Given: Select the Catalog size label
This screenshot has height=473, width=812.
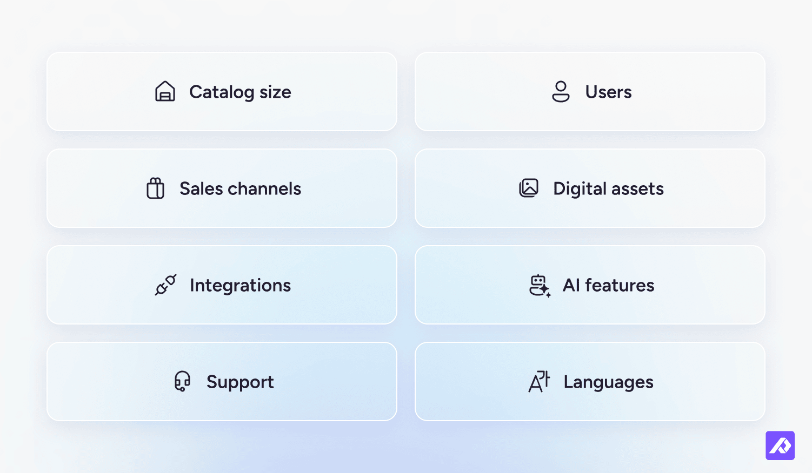Looking at the screenshot, I should tap(240, 92).
